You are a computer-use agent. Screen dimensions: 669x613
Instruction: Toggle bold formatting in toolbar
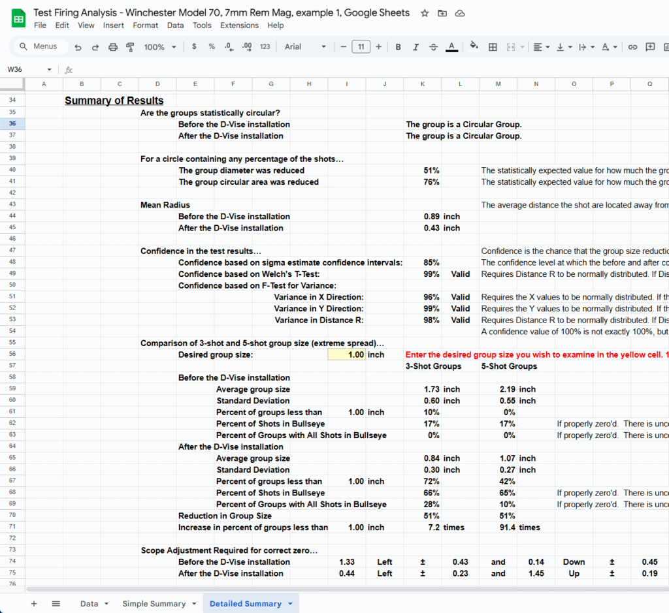[398, 47]
